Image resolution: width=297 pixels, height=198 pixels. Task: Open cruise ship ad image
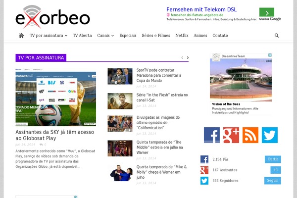[x=241, y=80]
